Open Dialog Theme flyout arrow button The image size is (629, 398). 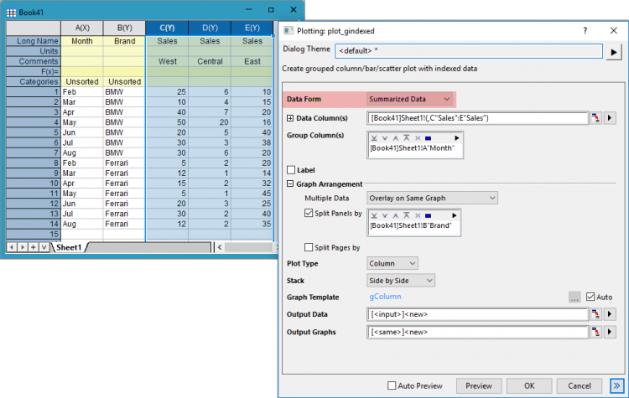click(614, 52)
